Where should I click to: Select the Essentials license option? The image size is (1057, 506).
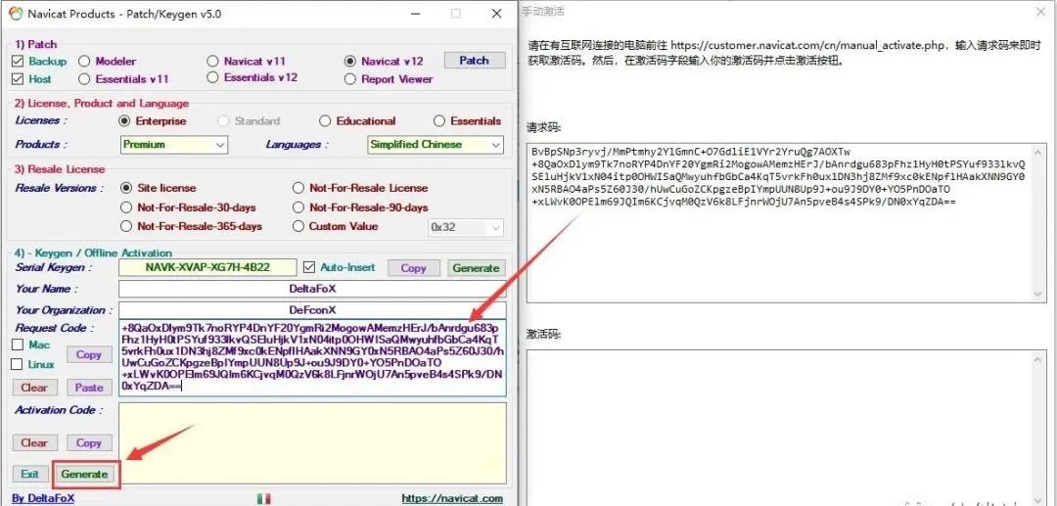439,121
